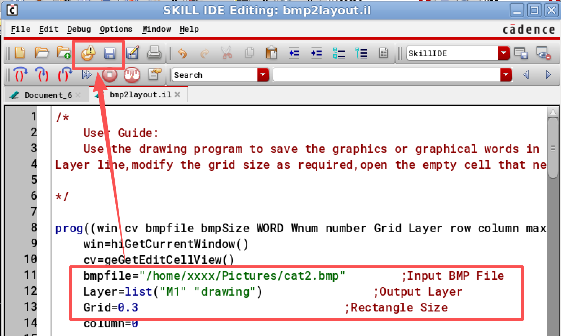Click the "prog" keyword on line 8
Image resolution: width=561 pixels, height=336 pixels.
69,229
